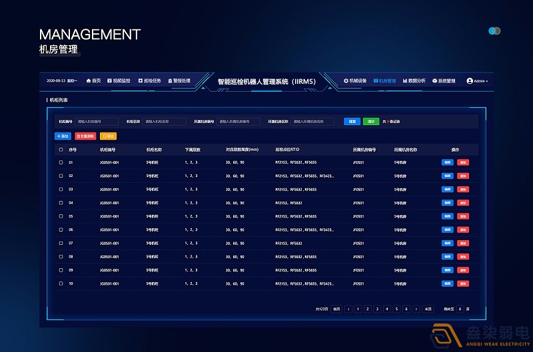Focus the 机柜编号 input field
The width and height of the screenshot is (533, 352).
(97, 121)
